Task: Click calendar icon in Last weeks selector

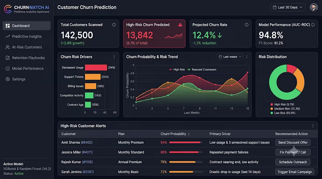Action: (x=220, y=57)
